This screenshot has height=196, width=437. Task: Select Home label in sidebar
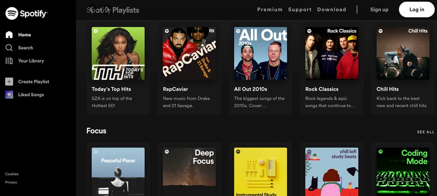(x=24, y=35)
